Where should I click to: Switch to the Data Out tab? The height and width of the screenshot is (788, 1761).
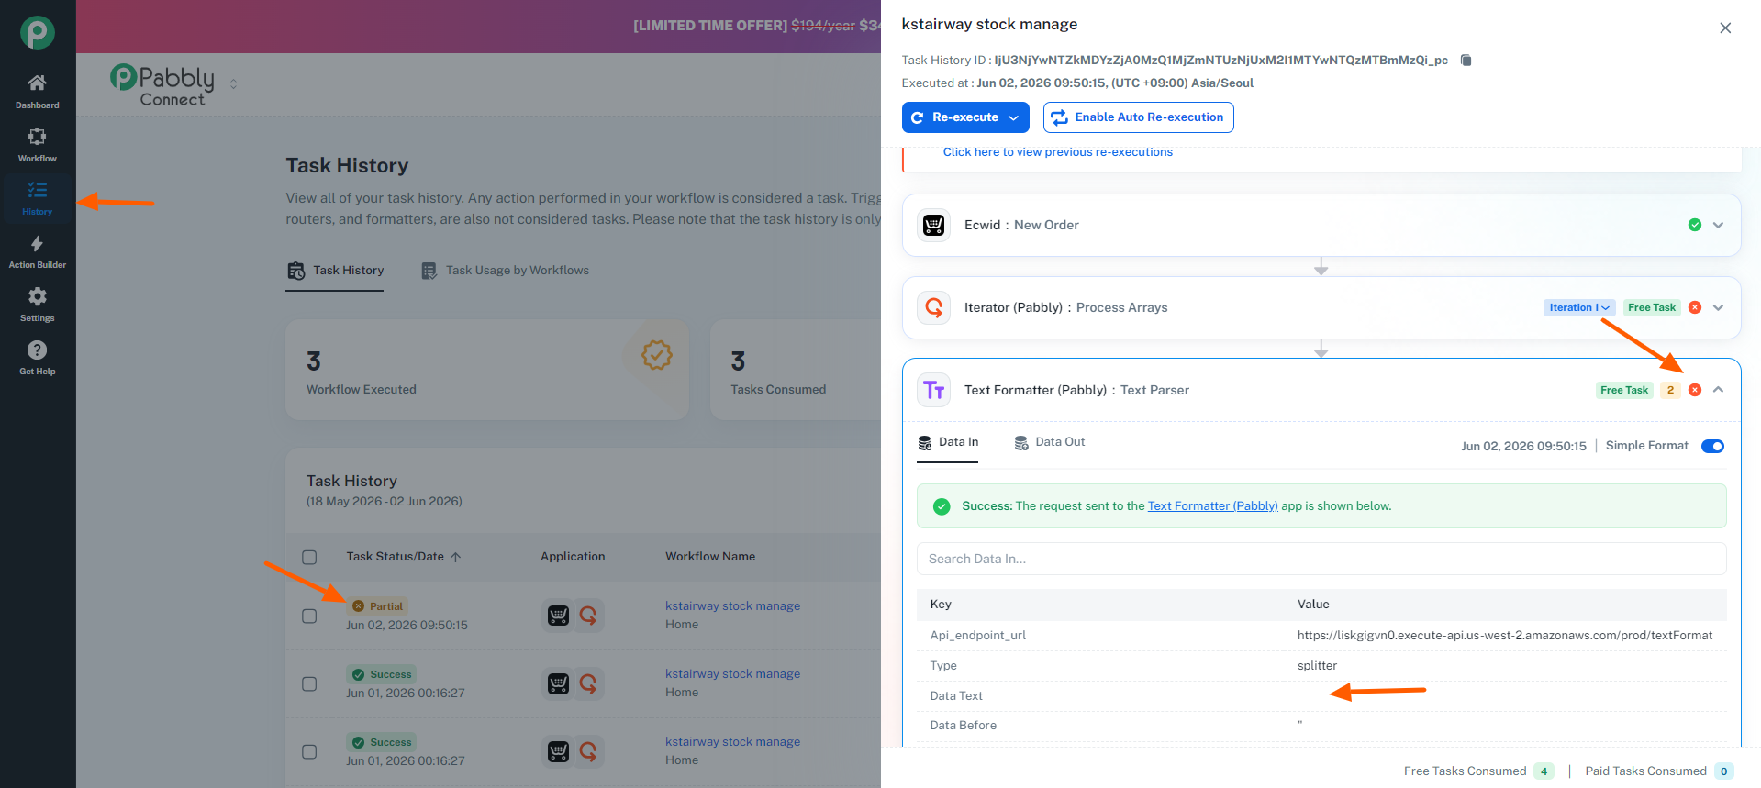pyautogui.click(x=1049, y=442)
